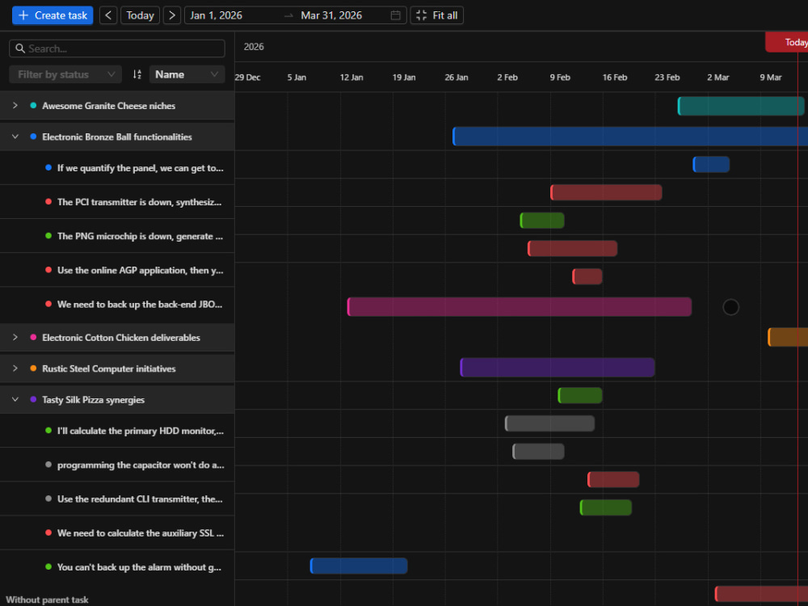Select task 'You can't back up the alarm'
808x606 pixels.
tap(117, 567)
